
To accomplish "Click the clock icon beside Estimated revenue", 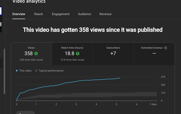I will click(166, 48).
